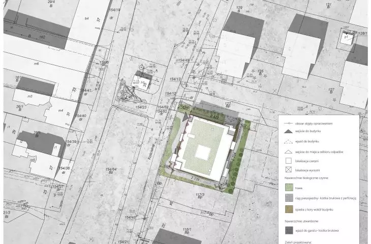
Task: Select the gray perforated paving legend swatch
Action: [289, 198]
